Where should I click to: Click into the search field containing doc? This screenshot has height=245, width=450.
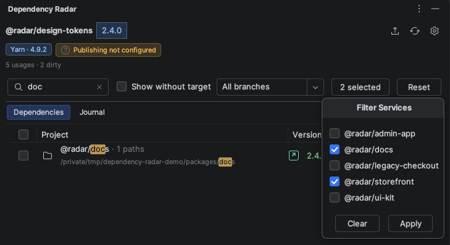pyautogui.click(x=58, y=87)
